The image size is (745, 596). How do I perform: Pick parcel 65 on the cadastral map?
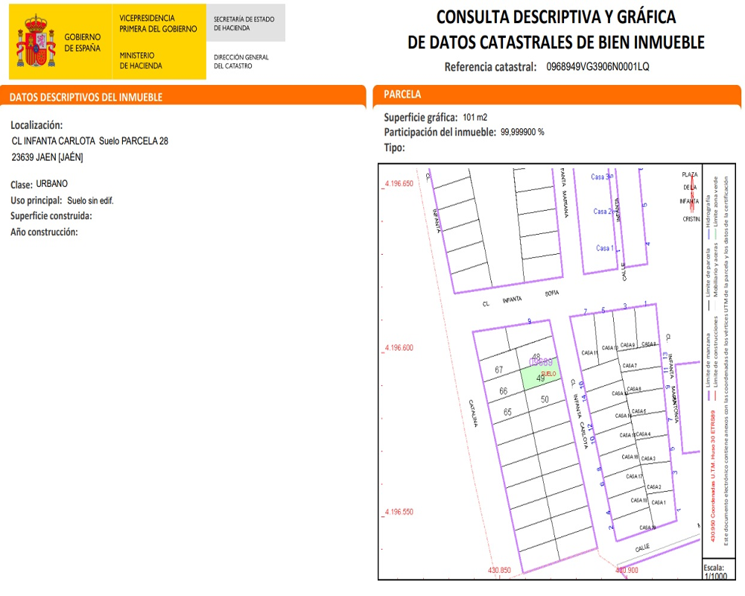click(507, 412)
